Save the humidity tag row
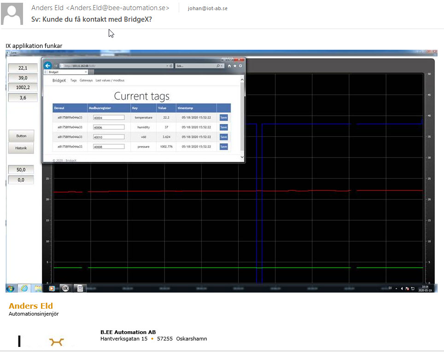This screenshot has height=352, width=444. click(224, 127)
